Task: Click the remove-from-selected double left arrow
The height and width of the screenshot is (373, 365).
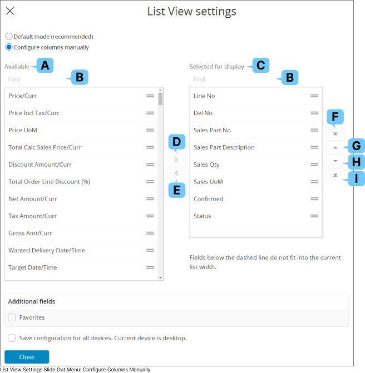Action: (176, 173)
